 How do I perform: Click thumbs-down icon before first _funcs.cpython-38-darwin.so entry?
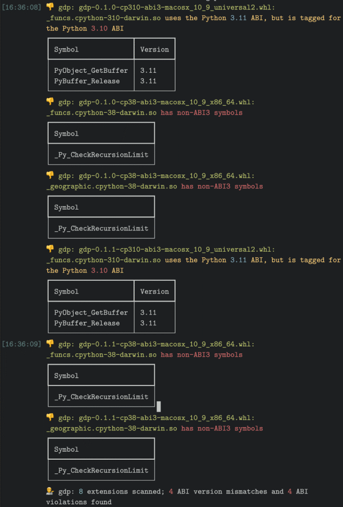coord(50,101)
